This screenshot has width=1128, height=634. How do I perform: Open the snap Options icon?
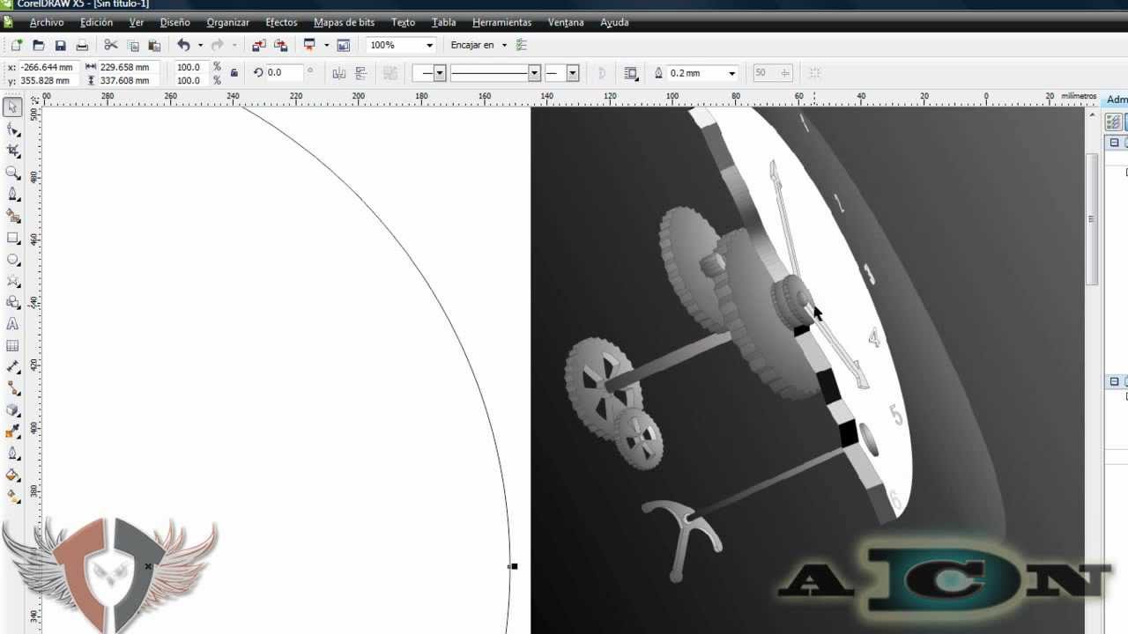[521, 45]
